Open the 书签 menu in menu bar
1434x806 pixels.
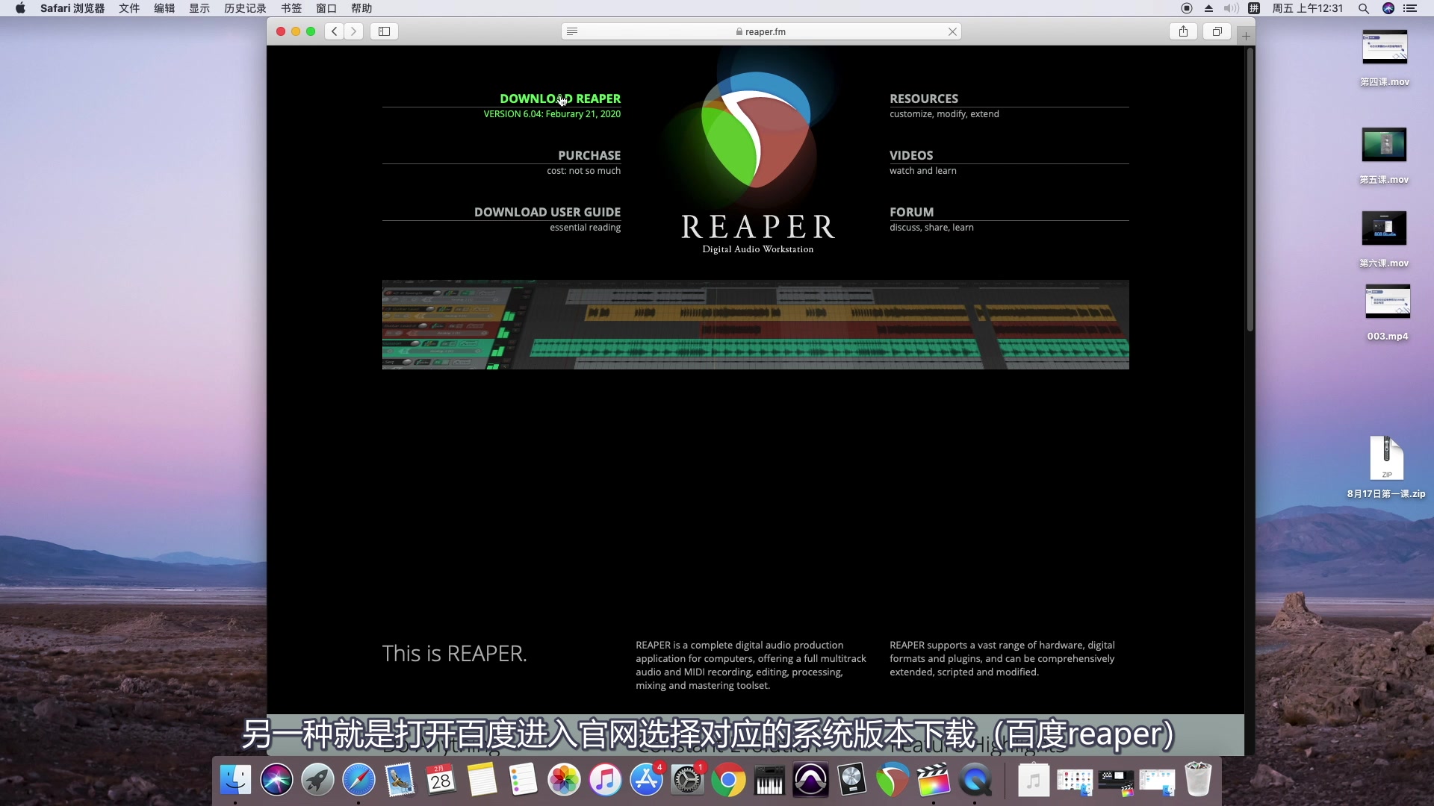point(291,8)
